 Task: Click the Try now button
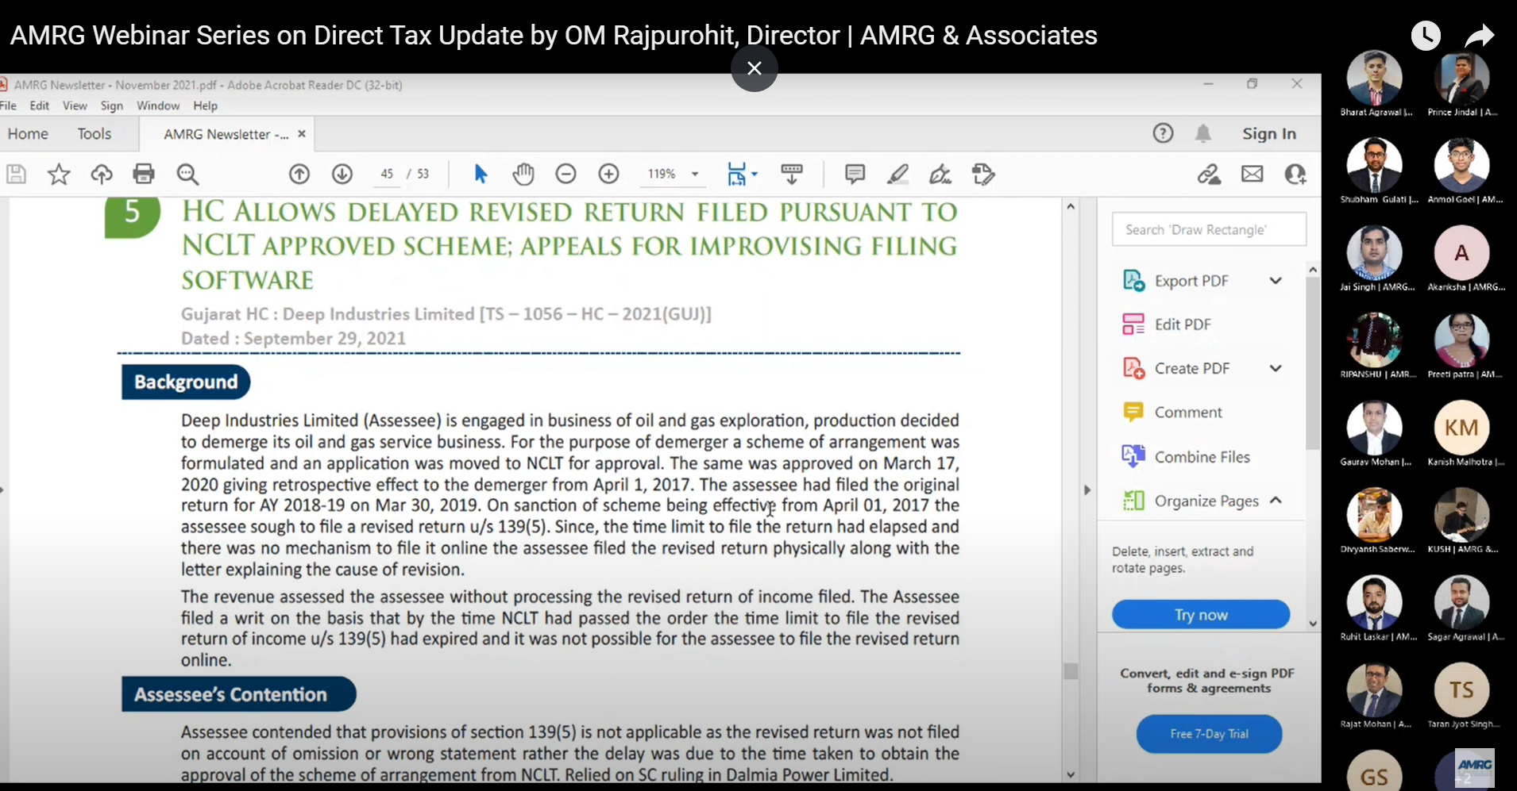1201,614
